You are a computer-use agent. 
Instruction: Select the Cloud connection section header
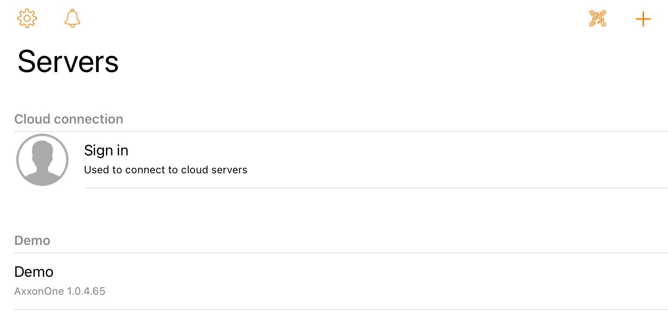pos(69,119)
